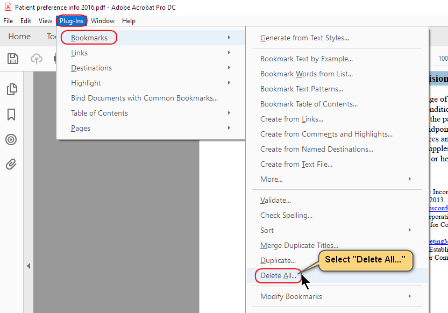The image size is (448, 313).
Task: Collapse the navigation pane with the left arrow
Action: point(29,266)
